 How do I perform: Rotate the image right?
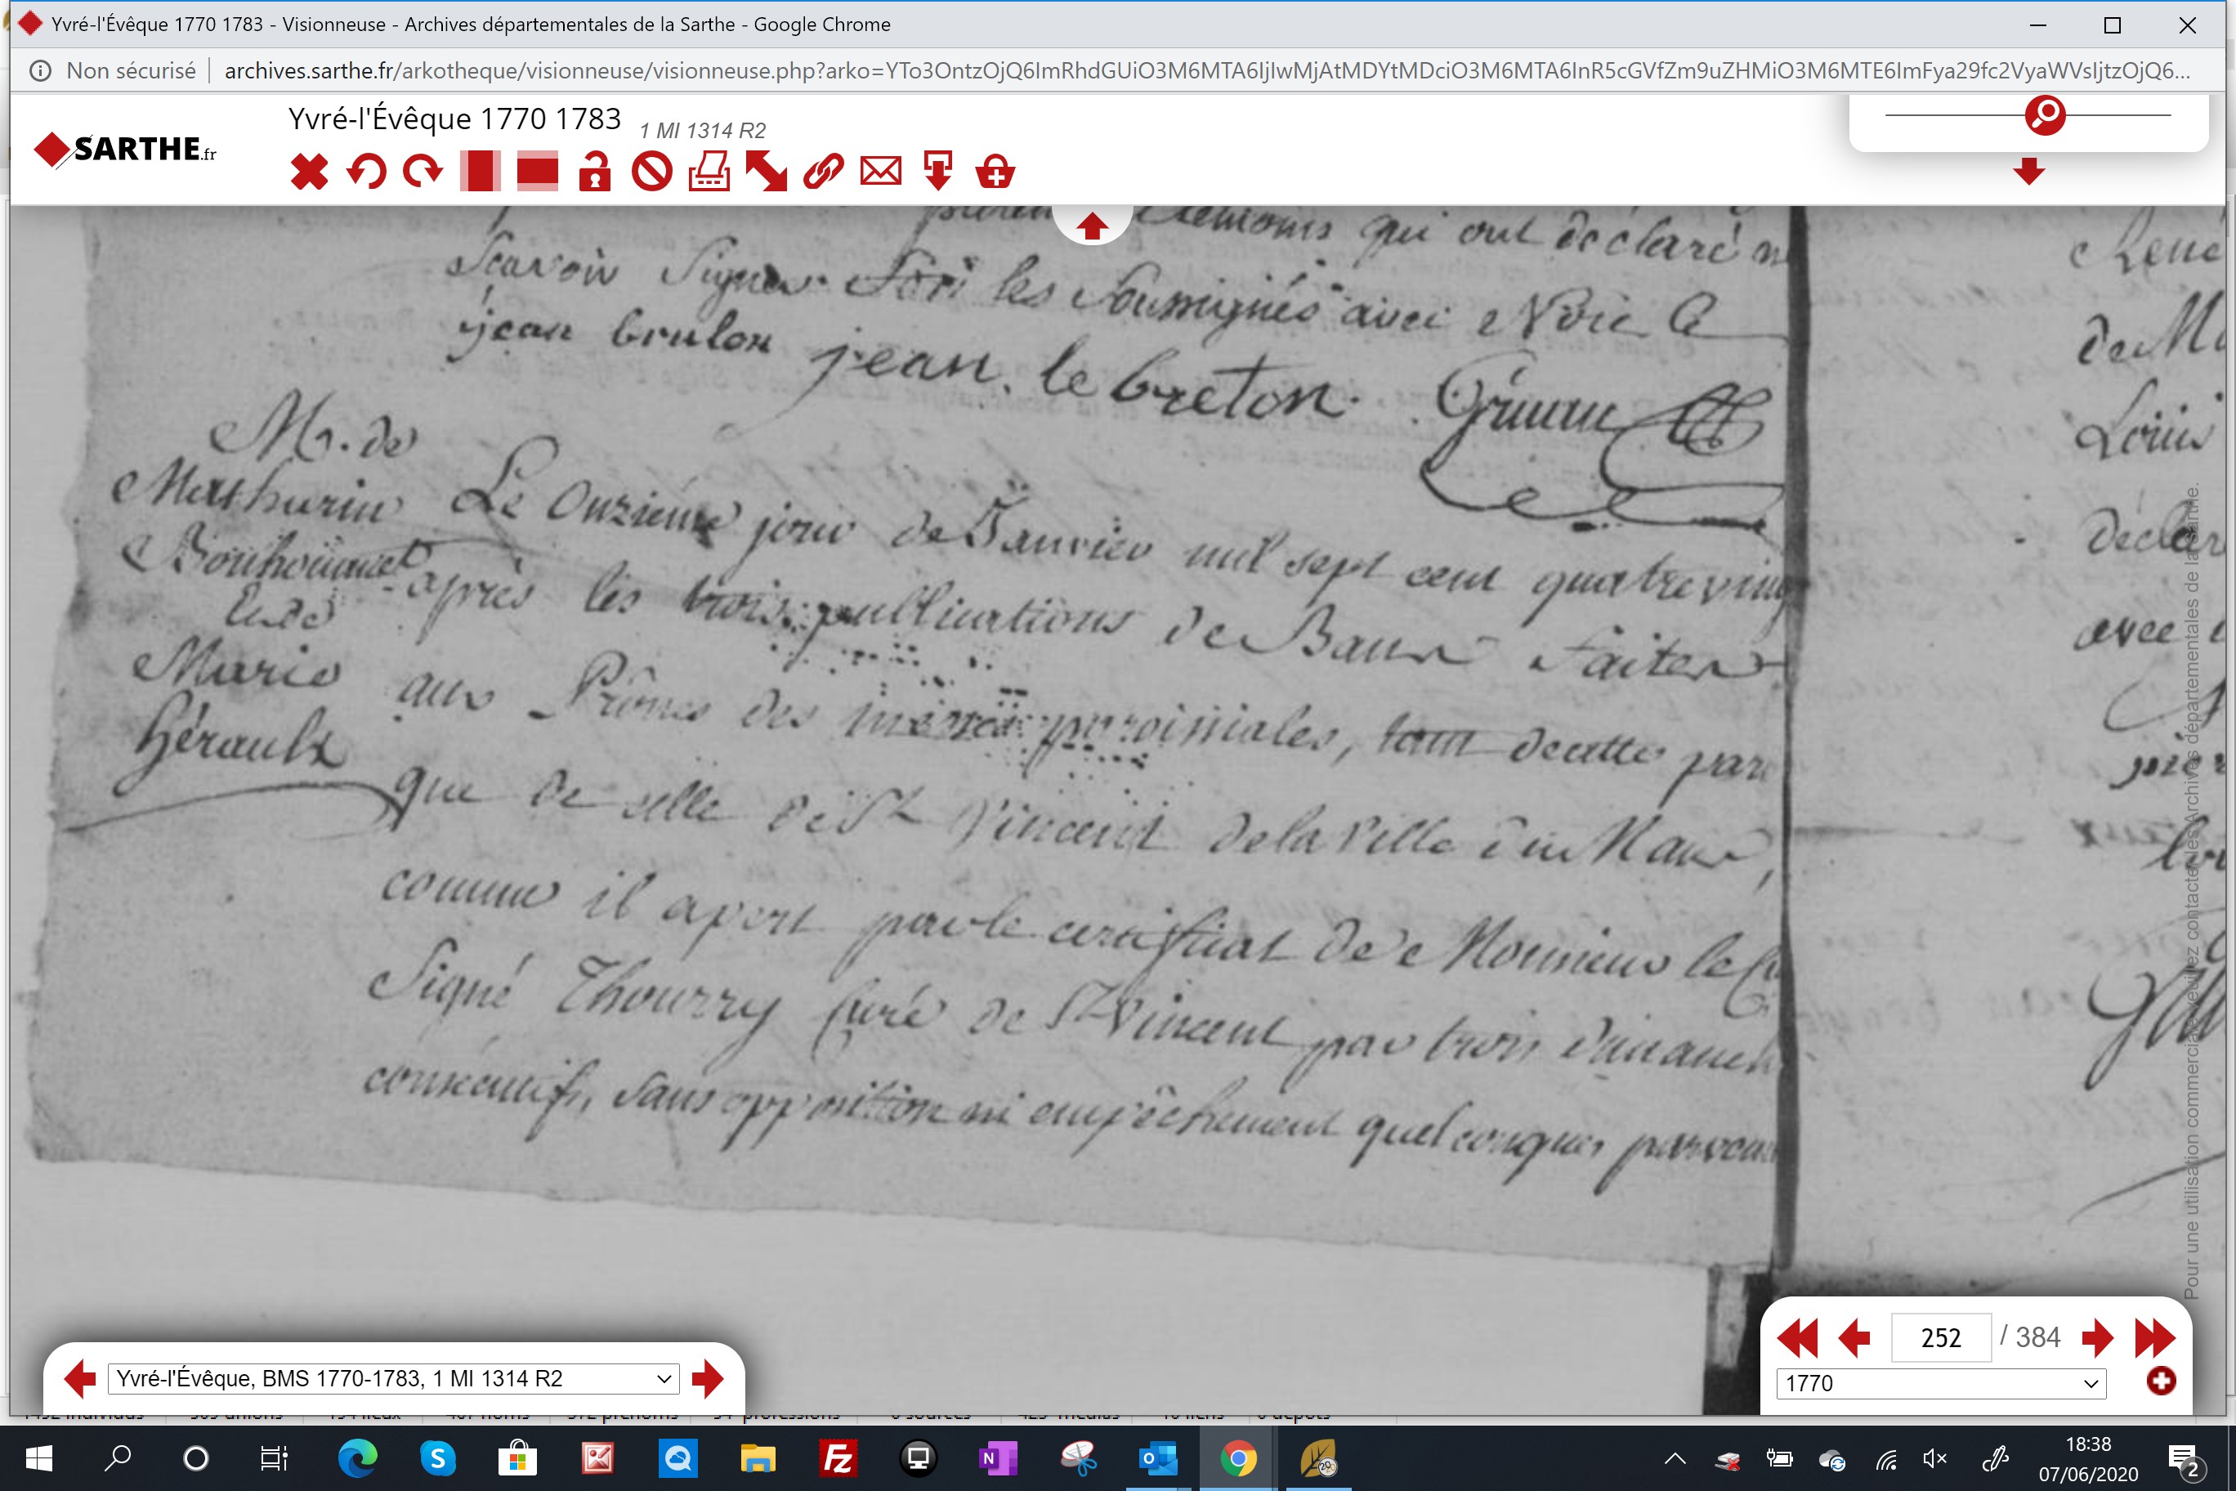(x=423, y=172)
